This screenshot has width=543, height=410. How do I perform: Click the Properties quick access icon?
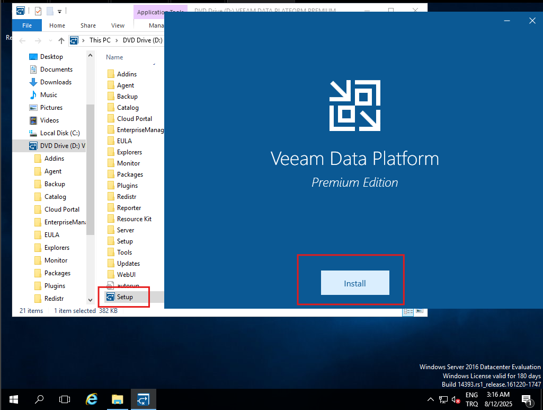[x=38, y=12]
